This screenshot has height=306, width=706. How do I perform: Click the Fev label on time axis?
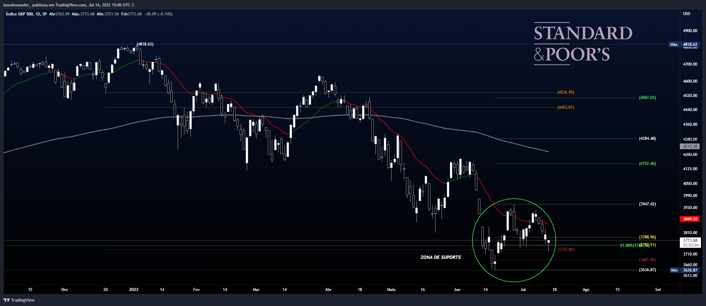(196, 290)
